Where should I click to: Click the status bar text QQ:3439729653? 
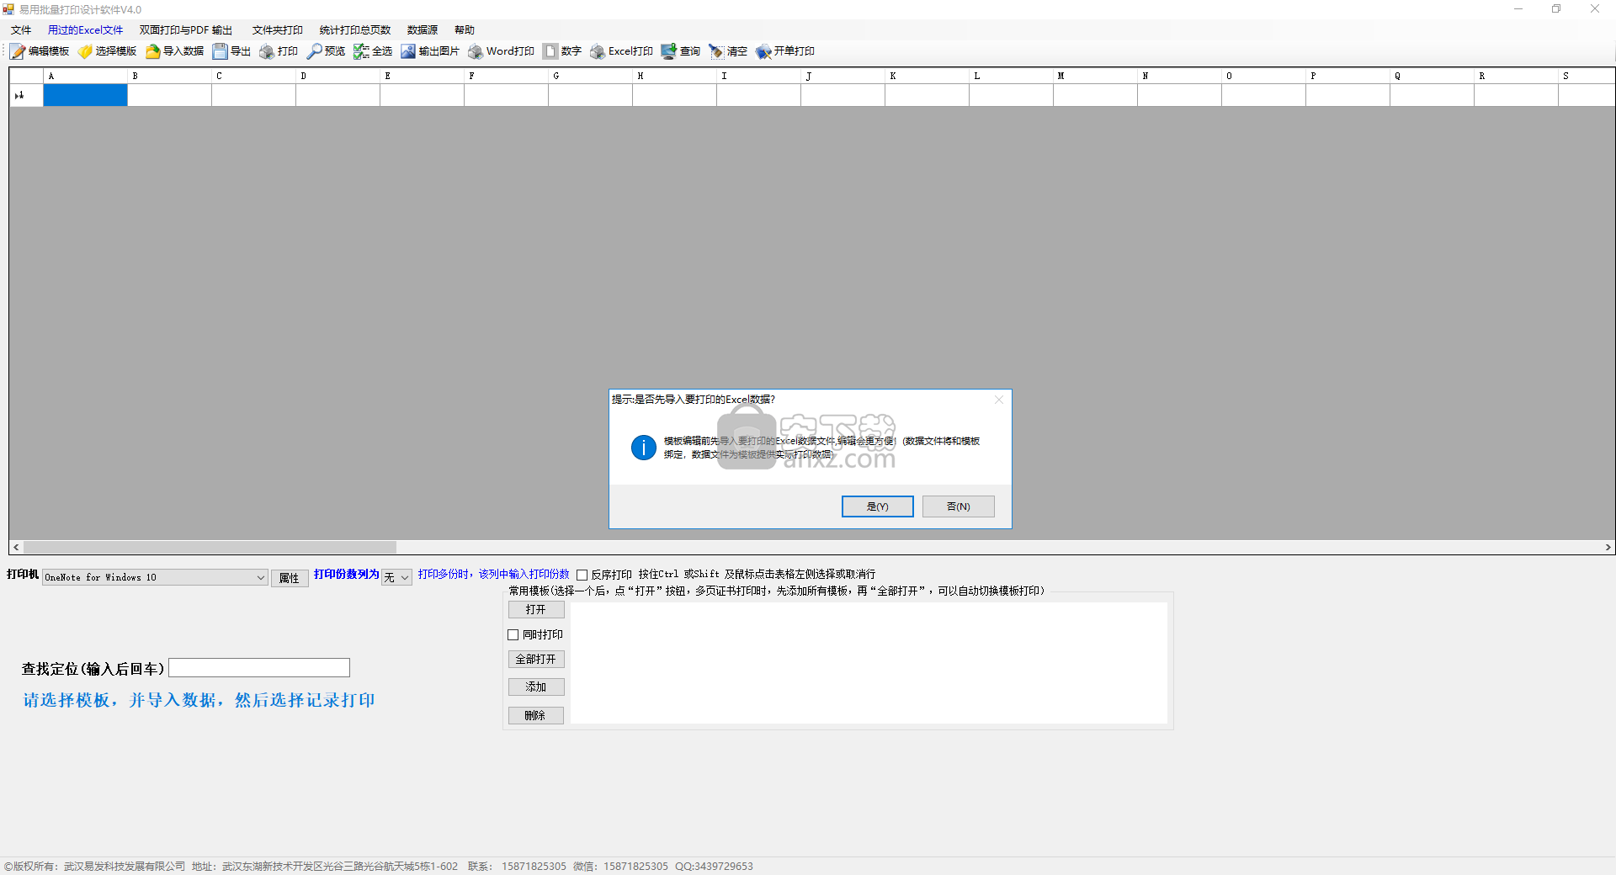[x=714, y=867]
